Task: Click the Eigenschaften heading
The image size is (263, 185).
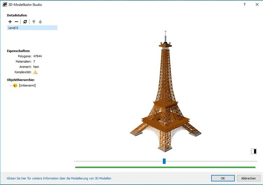Action: (19, 51)
